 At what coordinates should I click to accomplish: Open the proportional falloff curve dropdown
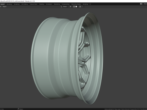[x=83, y=7]
